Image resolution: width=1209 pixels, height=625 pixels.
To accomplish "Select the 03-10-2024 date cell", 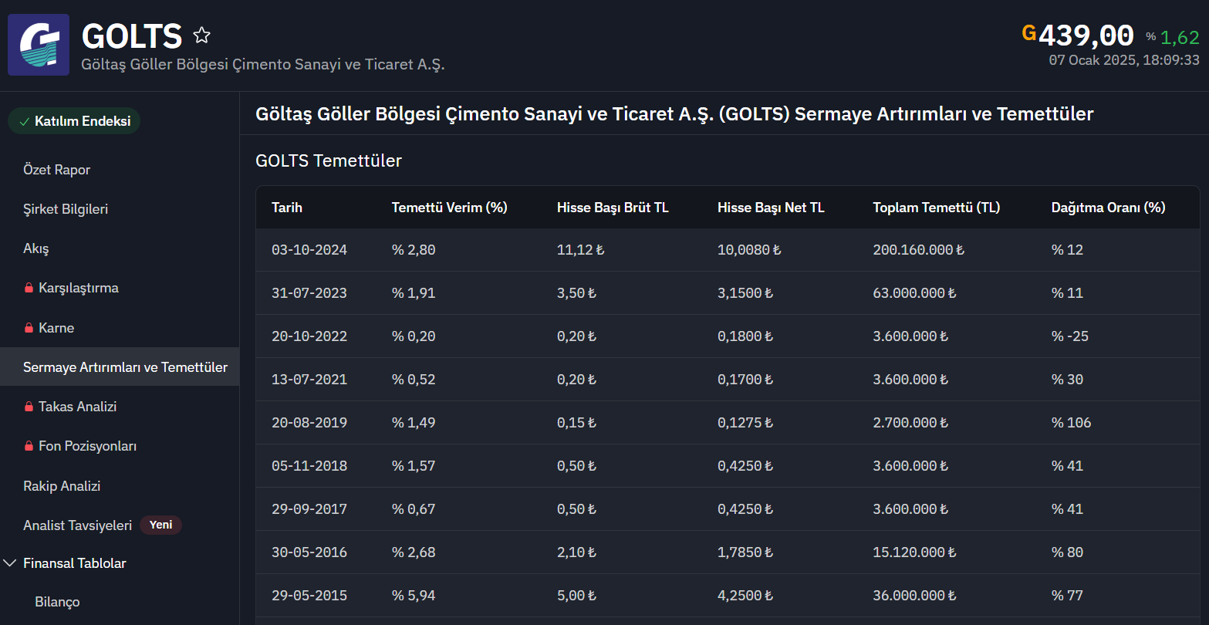I will click(309, 250).
